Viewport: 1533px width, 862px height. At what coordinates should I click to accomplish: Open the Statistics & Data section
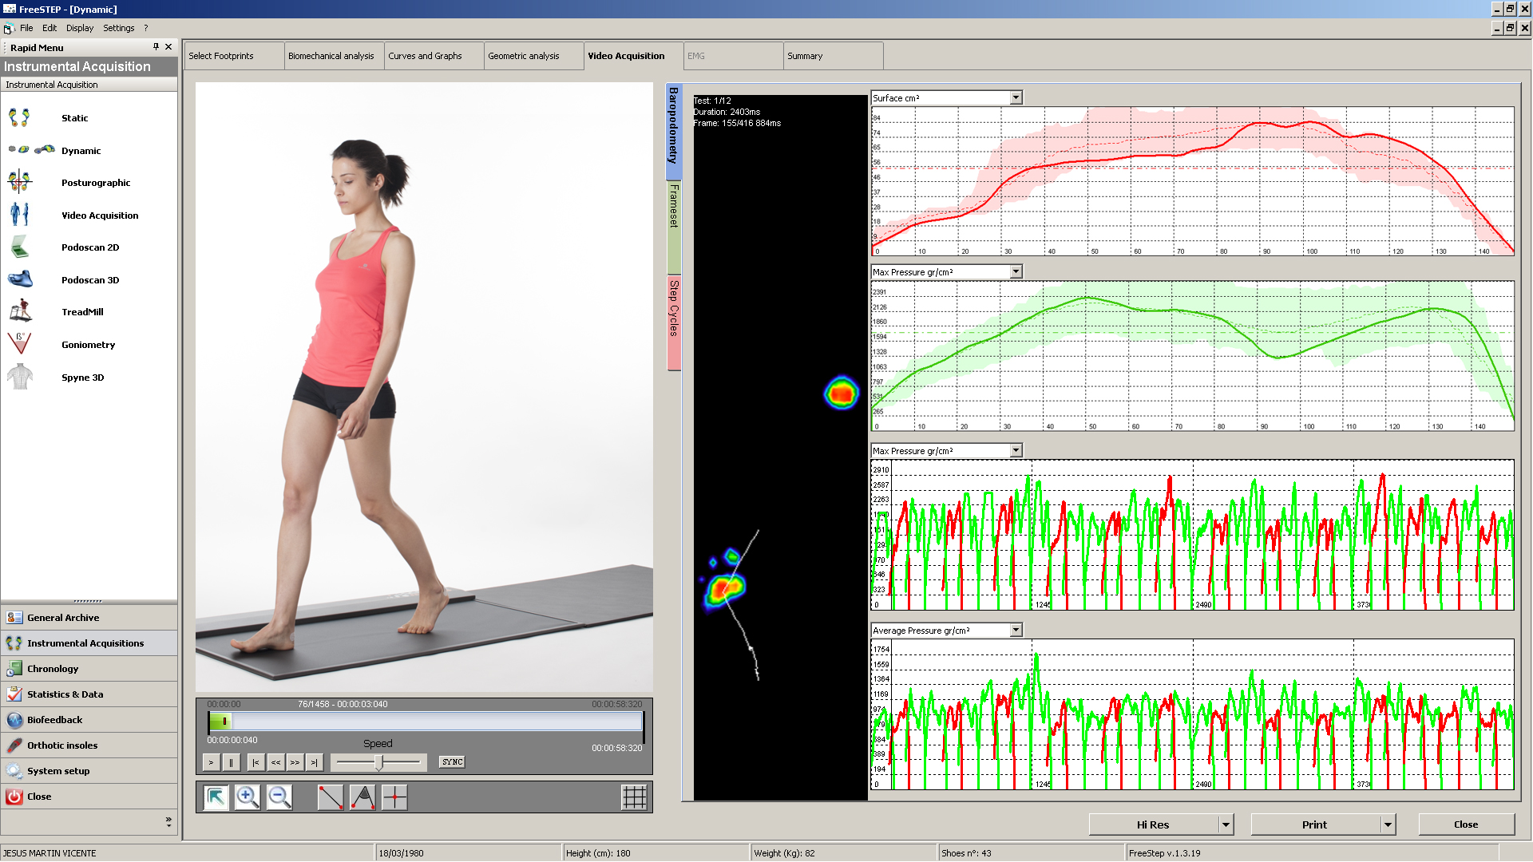(65, 694)
